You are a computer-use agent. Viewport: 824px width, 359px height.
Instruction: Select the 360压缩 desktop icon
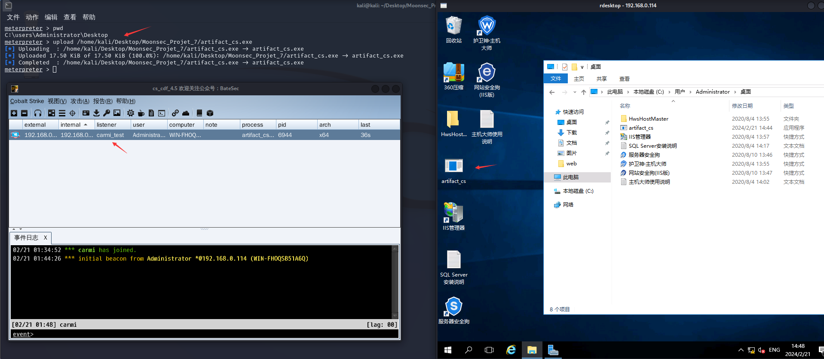454,76
